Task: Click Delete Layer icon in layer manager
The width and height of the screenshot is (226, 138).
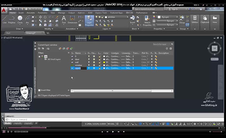Action: (x=68, y=49)
